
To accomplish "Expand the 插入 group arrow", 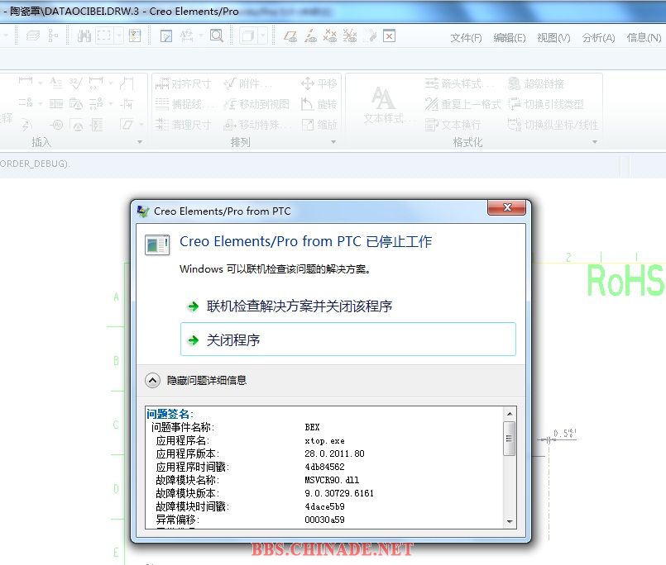I will coord(140,142).
